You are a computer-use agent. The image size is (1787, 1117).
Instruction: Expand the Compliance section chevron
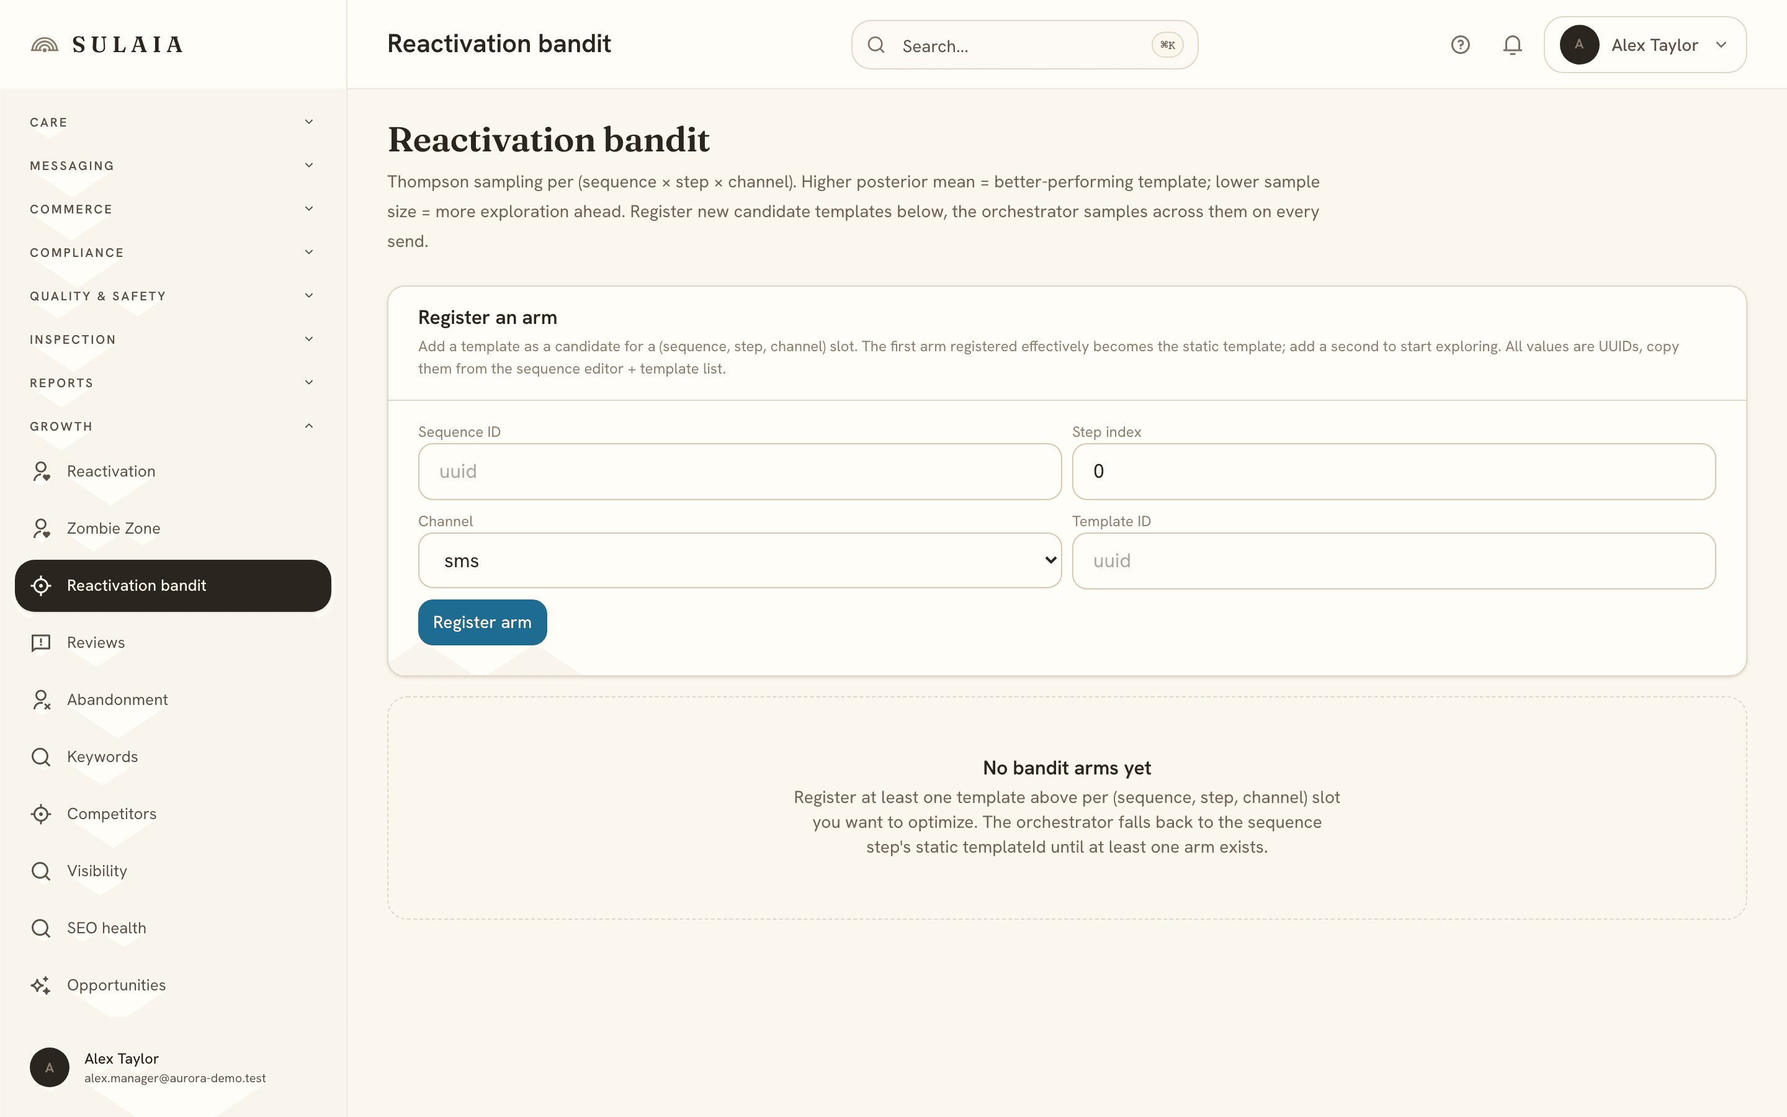(x=308, y=253)
